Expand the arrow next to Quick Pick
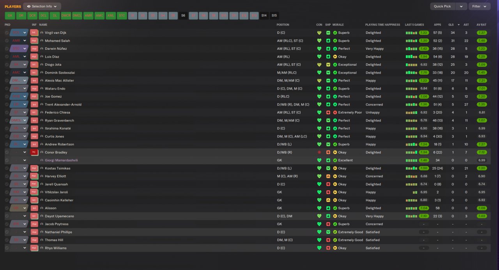 (x=462, y=6)
